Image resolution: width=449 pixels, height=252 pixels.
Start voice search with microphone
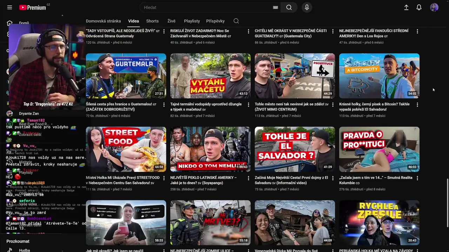(x=307, y=7)
